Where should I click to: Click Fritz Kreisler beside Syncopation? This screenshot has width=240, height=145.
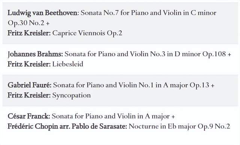pos(29,96)
